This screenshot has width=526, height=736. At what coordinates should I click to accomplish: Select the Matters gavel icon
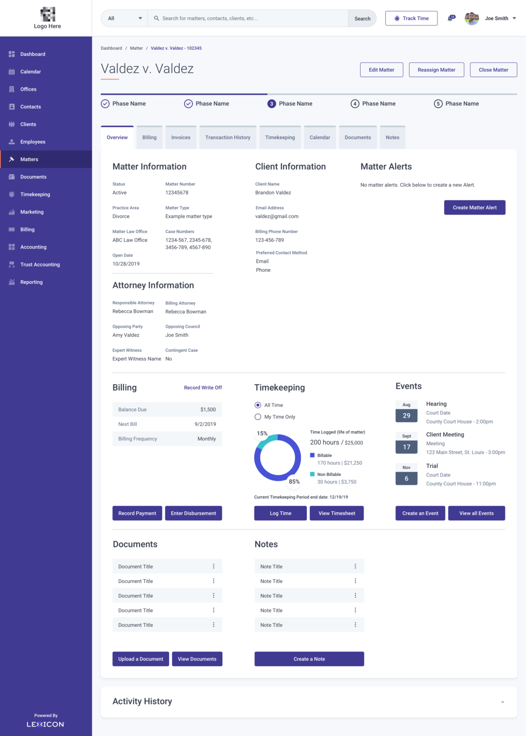pyautogui.click(x=11, y=159)
